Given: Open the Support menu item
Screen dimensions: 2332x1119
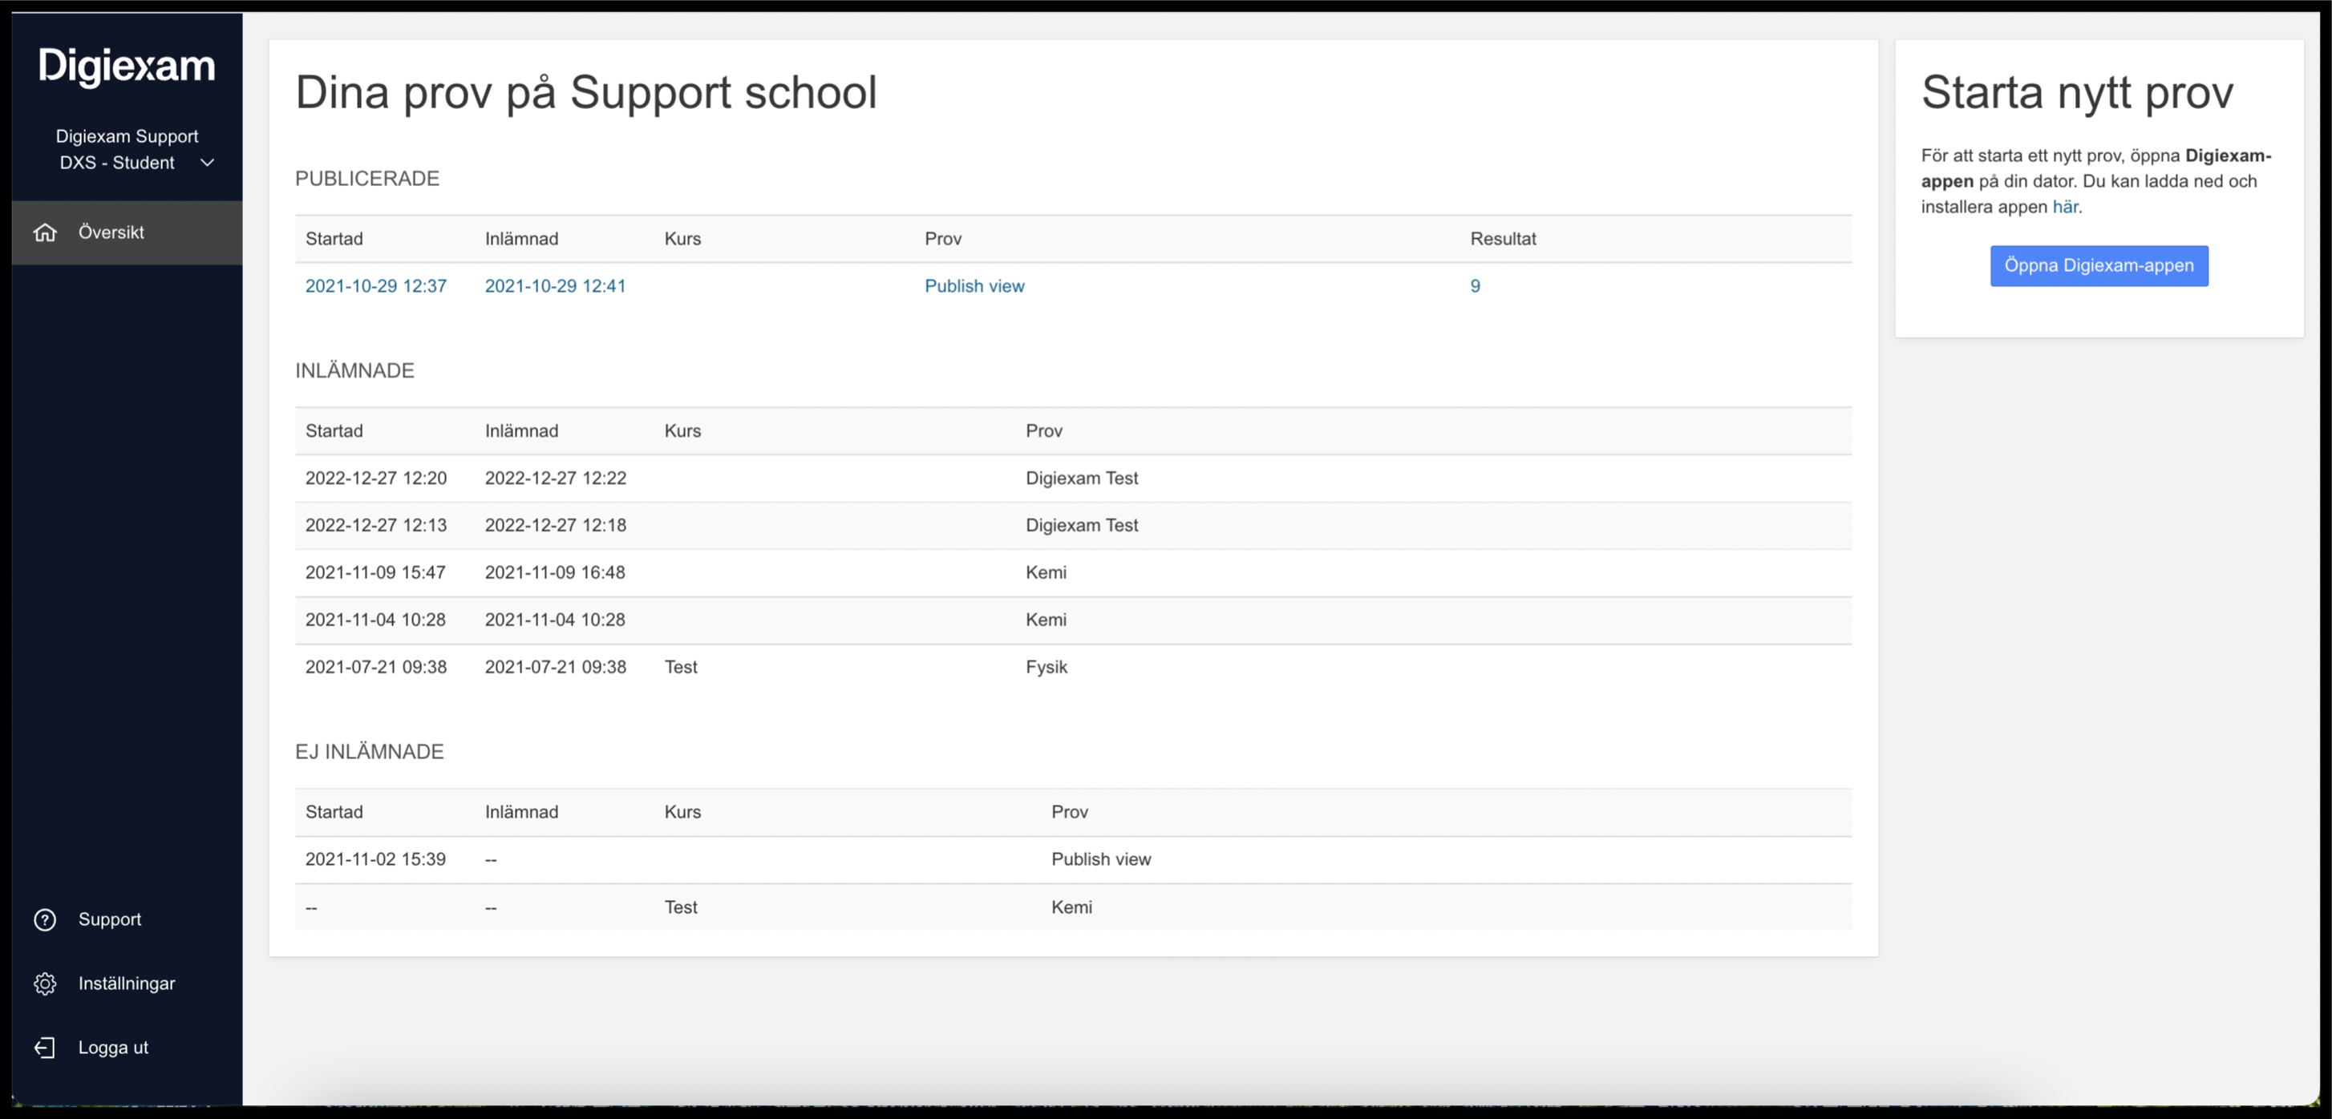Looking at the screenshot, I should (x=127, y=920).
